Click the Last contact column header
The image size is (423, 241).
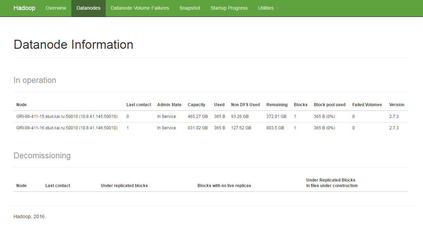139,105
